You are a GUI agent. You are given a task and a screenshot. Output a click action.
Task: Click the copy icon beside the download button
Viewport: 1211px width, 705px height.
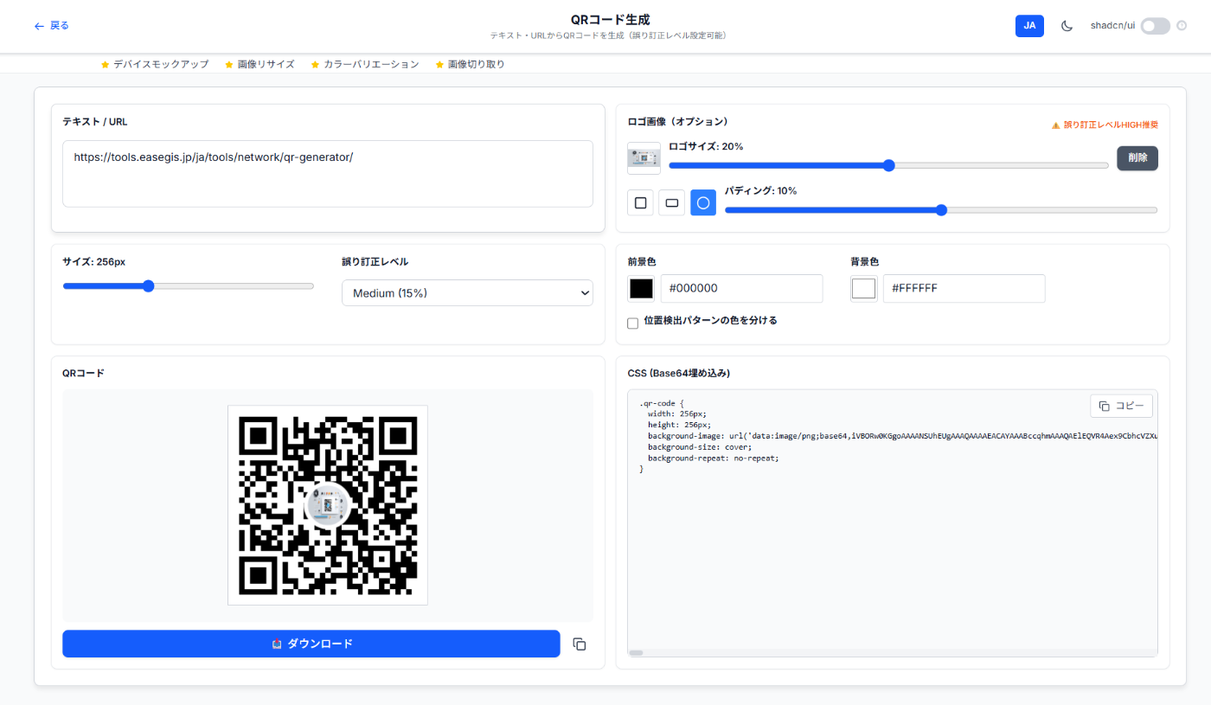click(x=580, y=644)
